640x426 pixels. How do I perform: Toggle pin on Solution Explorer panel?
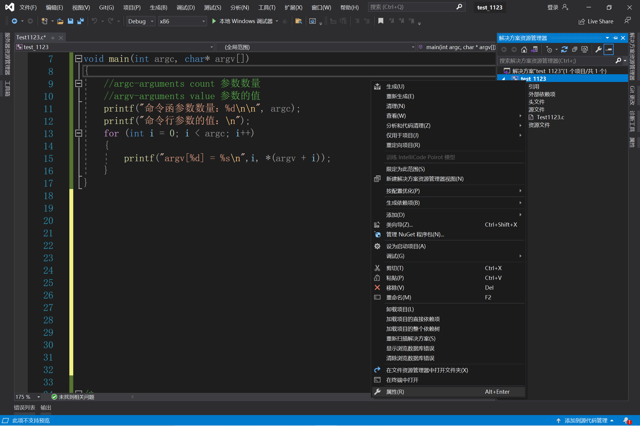pos(615,38)
